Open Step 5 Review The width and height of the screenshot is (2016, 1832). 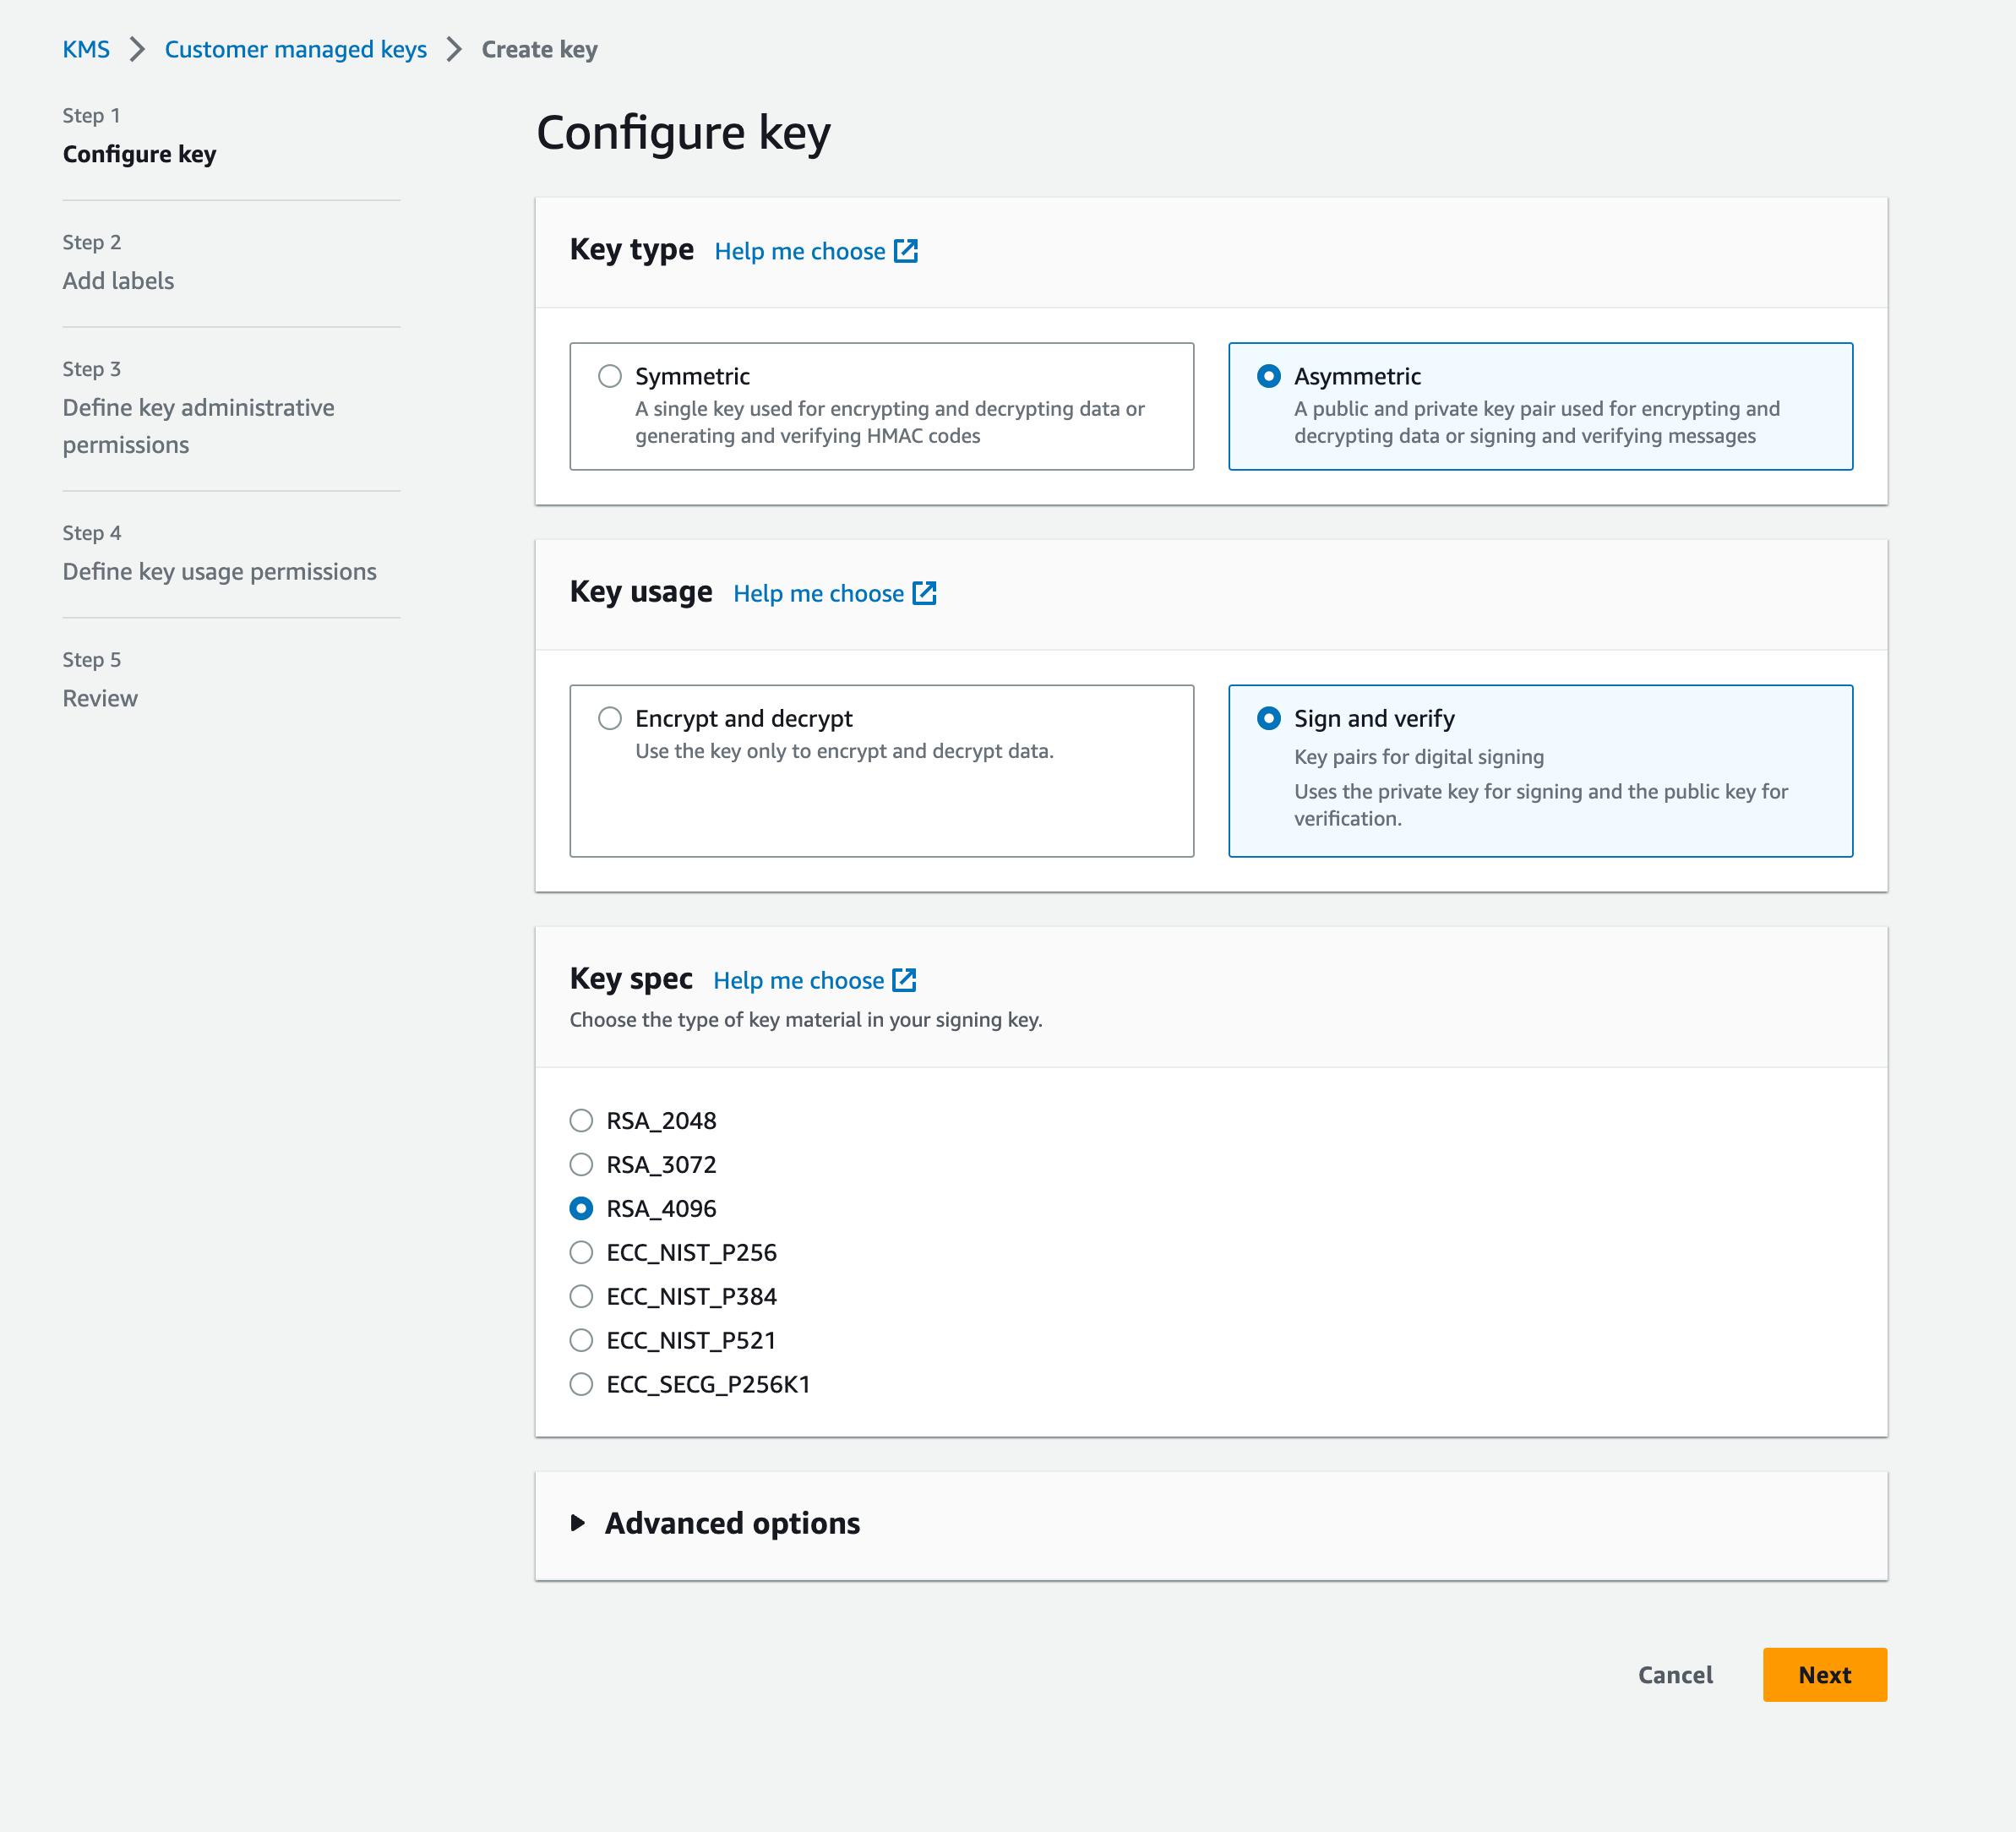(x=100, y=698)
